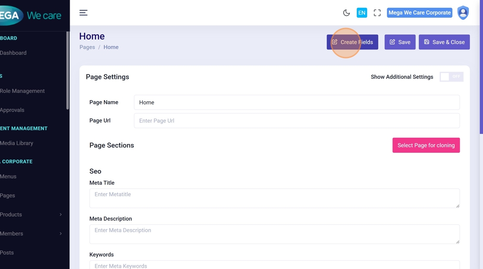
Task: Open Approvals from the sidebar
Action: [x=13, y=110]
